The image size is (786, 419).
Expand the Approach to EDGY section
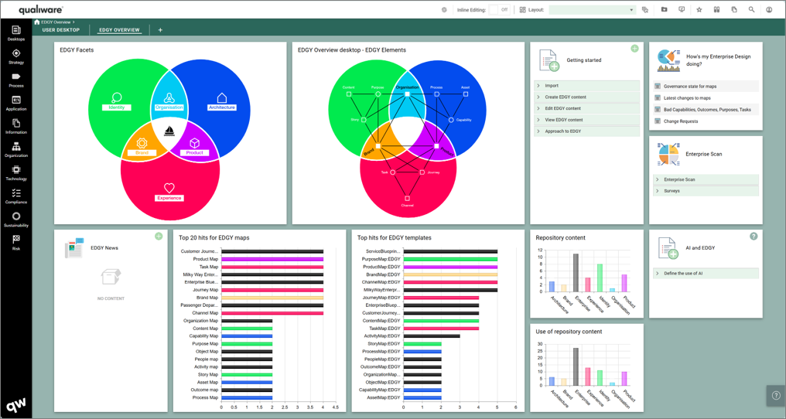pos(587,131)
